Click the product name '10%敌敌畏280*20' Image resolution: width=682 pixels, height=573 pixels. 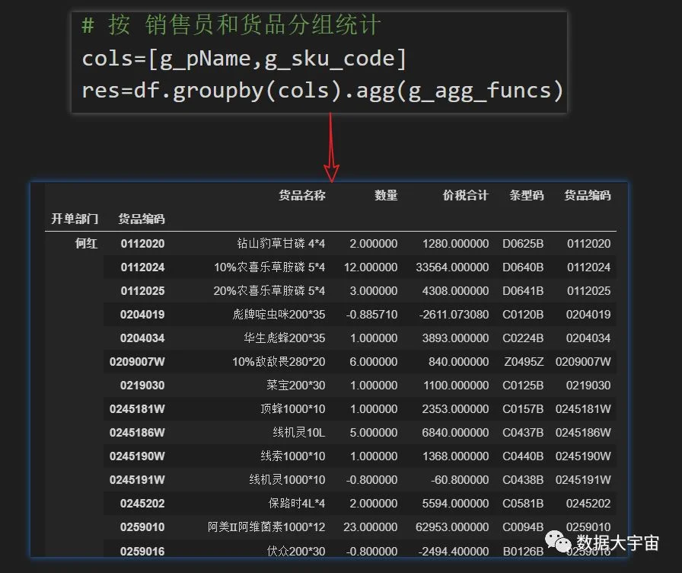pos(279,361)
